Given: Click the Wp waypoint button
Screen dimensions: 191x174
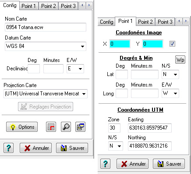Looking at the screenshot, I should (x=180, y=60).
